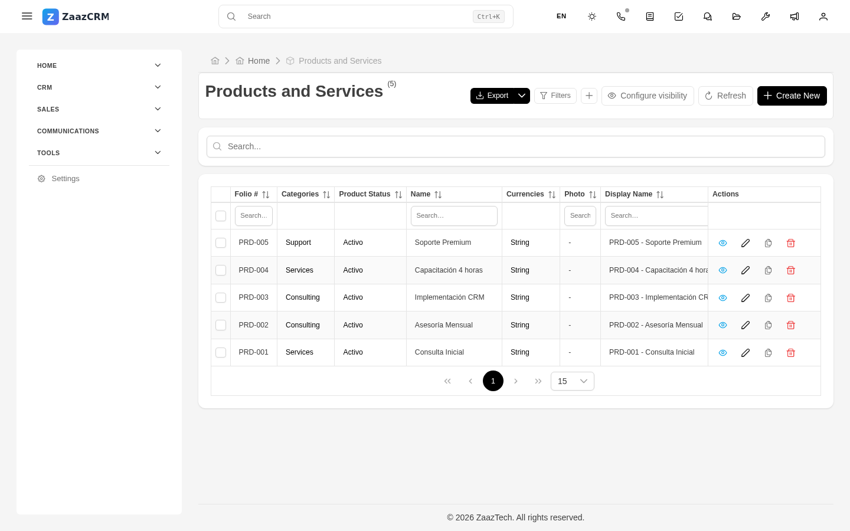
Task: Click the plus icon next to Filters
Action: pyautogui.click(x=589, y=96)
